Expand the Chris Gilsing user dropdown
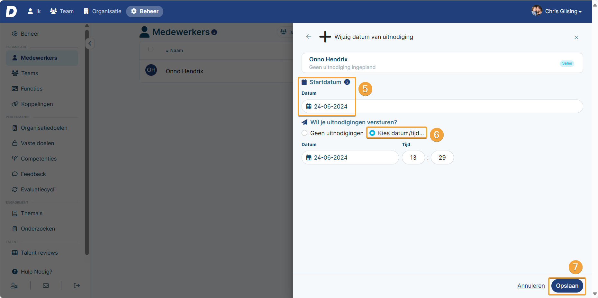Screen dimensions: 598x298 [563, 11]
